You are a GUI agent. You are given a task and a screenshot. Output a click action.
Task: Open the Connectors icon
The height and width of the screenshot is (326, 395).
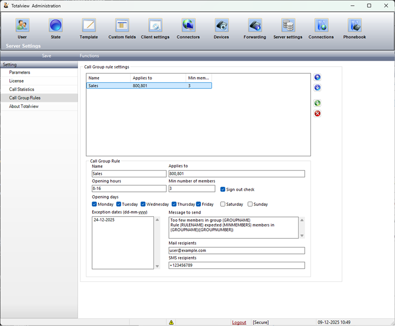188,25
